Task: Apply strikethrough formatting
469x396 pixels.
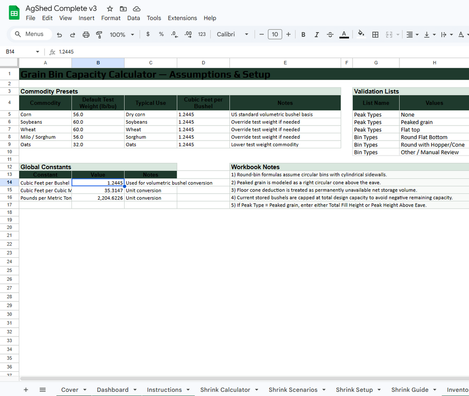Action: (x=330, y=34)
